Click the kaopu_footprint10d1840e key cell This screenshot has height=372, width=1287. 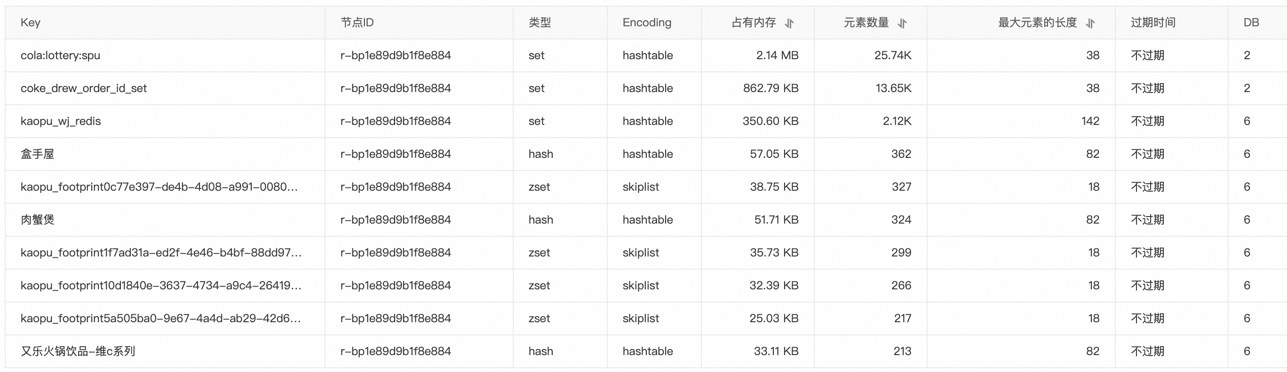[161, 286]
